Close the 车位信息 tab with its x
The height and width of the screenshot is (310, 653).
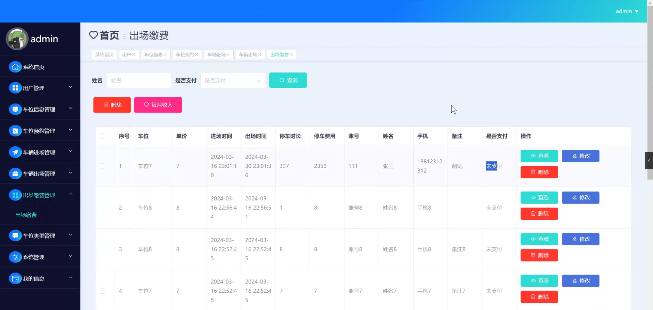(x=165, y=55)
